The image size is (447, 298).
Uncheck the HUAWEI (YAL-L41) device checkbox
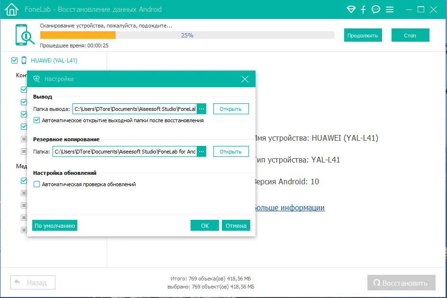coord(14,60)
